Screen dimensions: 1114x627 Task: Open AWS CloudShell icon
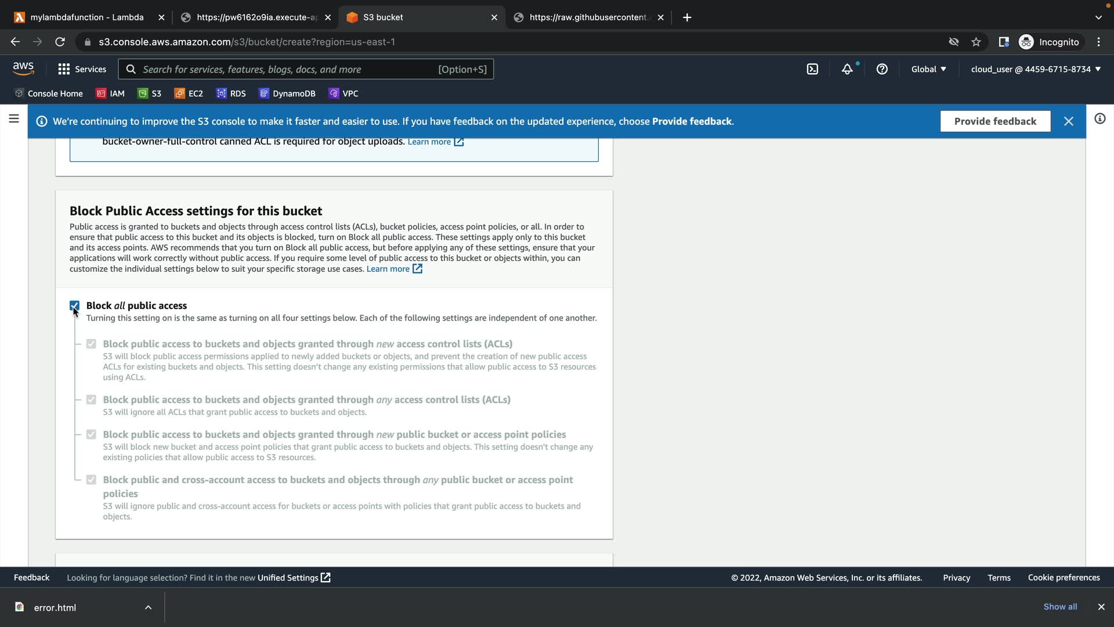[812, 69]
